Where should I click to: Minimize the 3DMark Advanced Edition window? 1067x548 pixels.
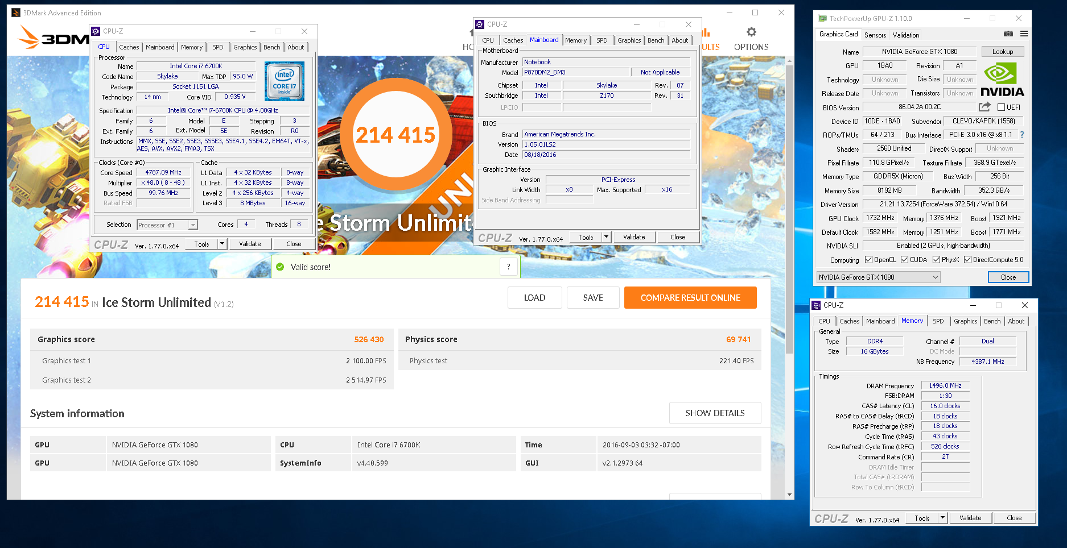(729, 13)
